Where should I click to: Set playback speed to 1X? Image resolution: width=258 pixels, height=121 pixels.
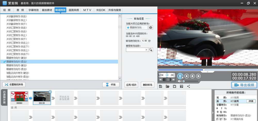(x=167, y=75)
